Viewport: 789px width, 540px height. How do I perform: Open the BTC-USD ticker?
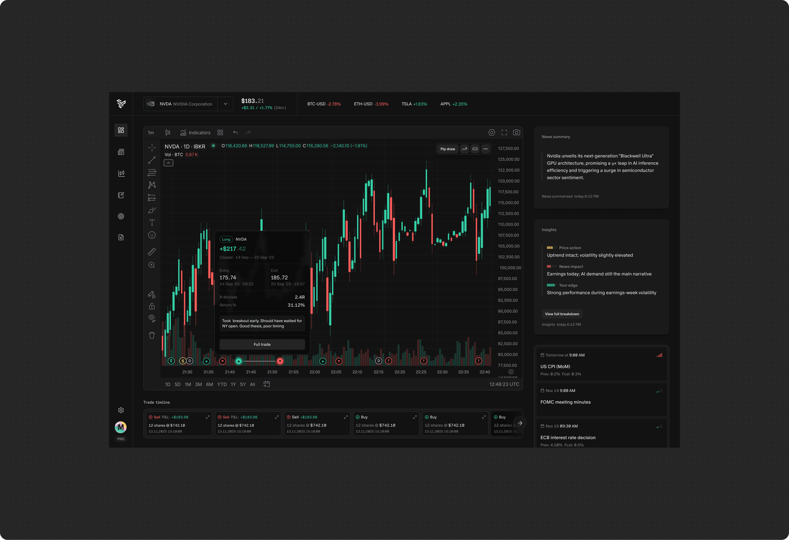[x=324, y=104]
